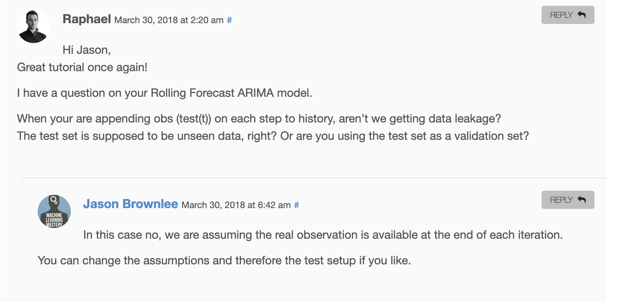Click the sentence about validation set
The image size is (626, 302).
(273, 136)
